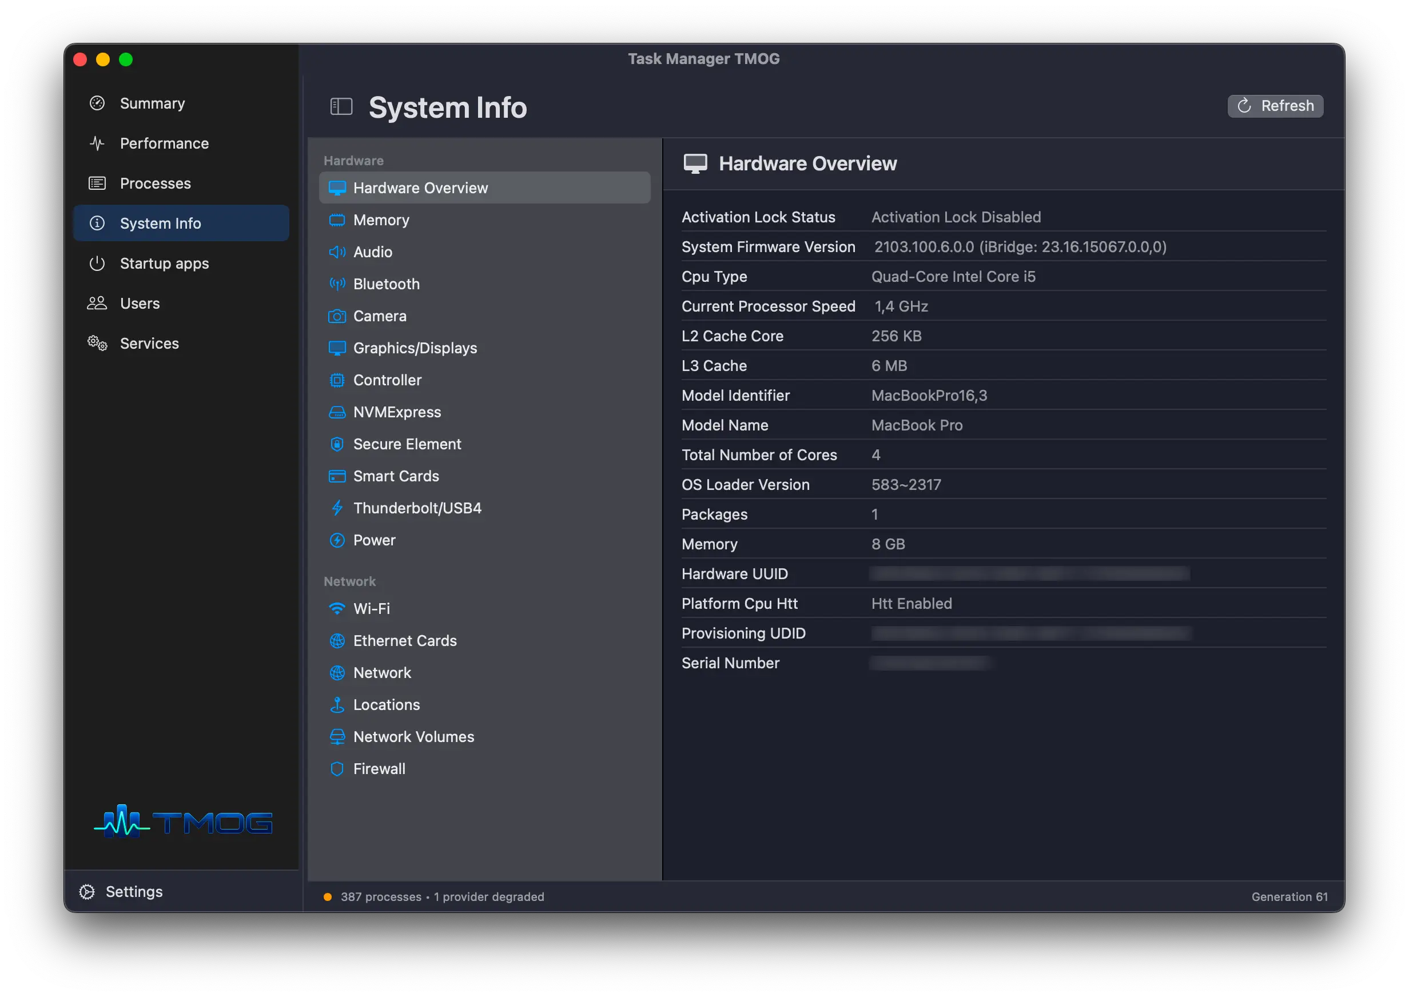Click the Services gears icon
The image size is (1409, 997).
point(97,343)
